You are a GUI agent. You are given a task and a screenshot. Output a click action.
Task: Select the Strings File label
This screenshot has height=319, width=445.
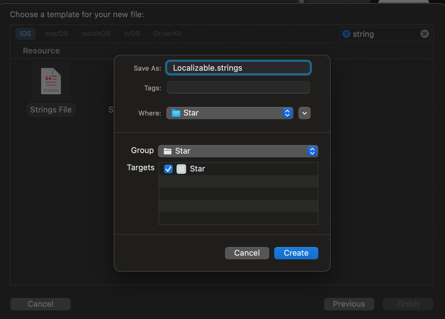(x=51, y=110)
